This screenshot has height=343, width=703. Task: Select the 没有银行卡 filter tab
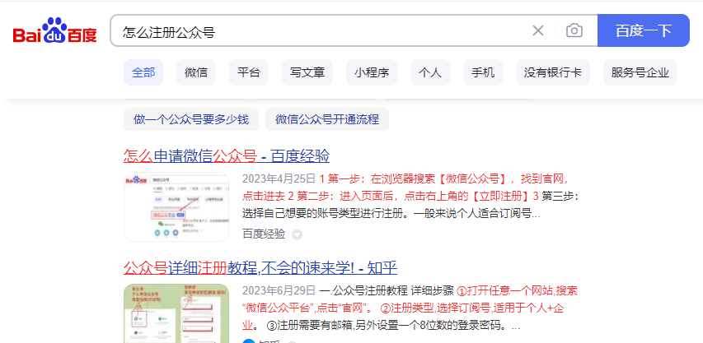coord(553,72)
